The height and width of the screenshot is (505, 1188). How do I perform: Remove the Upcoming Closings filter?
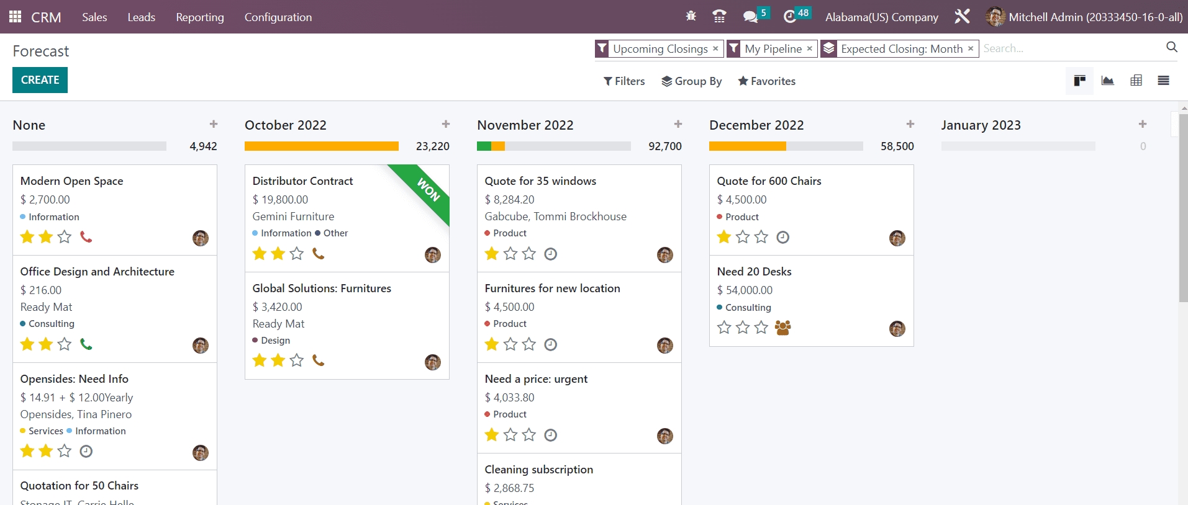click(715, 48)
